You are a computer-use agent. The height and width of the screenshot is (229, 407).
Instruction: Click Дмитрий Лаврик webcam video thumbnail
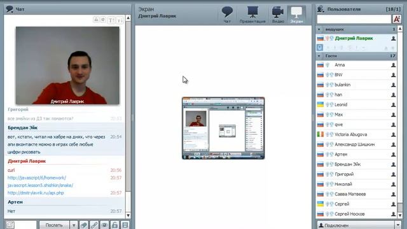point(67,66)
